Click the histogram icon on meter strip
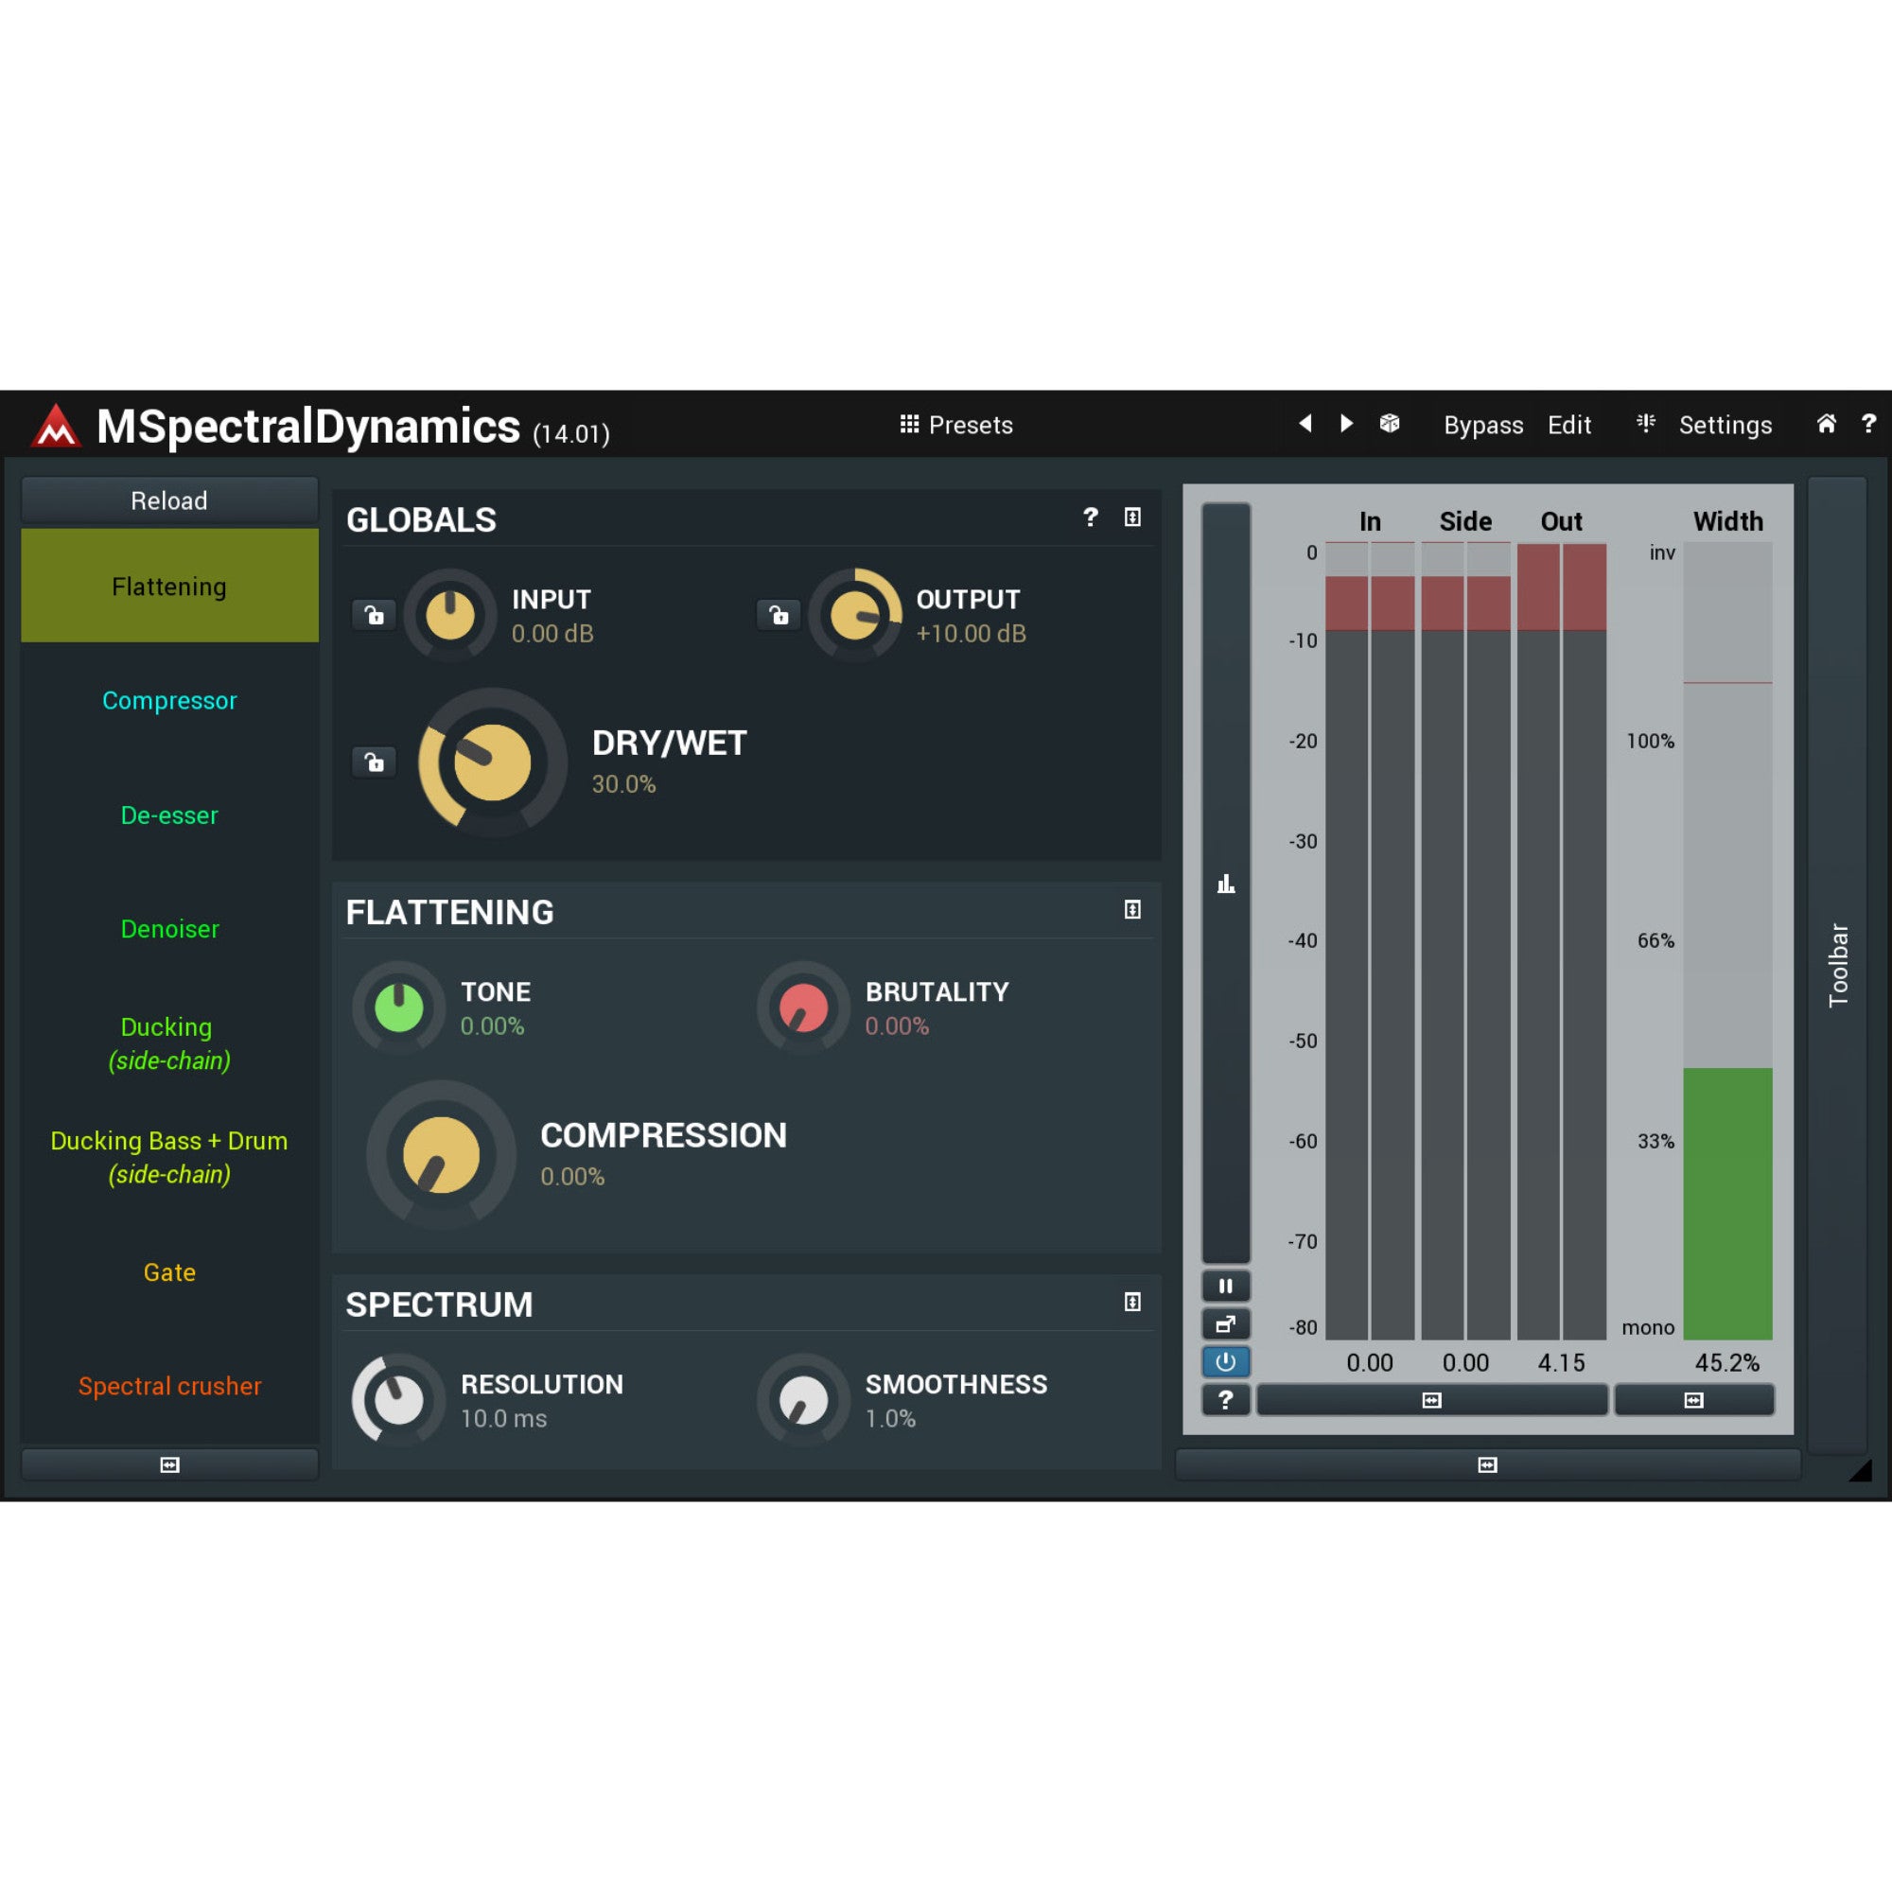Viewport: 1892px width, 1892px height. click(1225, 885)
